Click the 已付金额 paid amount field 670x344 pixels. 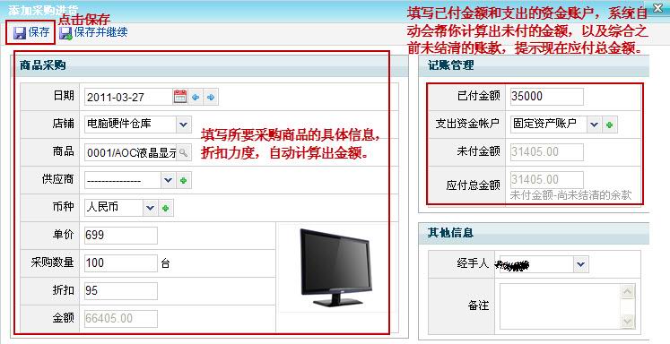point(546,97)
